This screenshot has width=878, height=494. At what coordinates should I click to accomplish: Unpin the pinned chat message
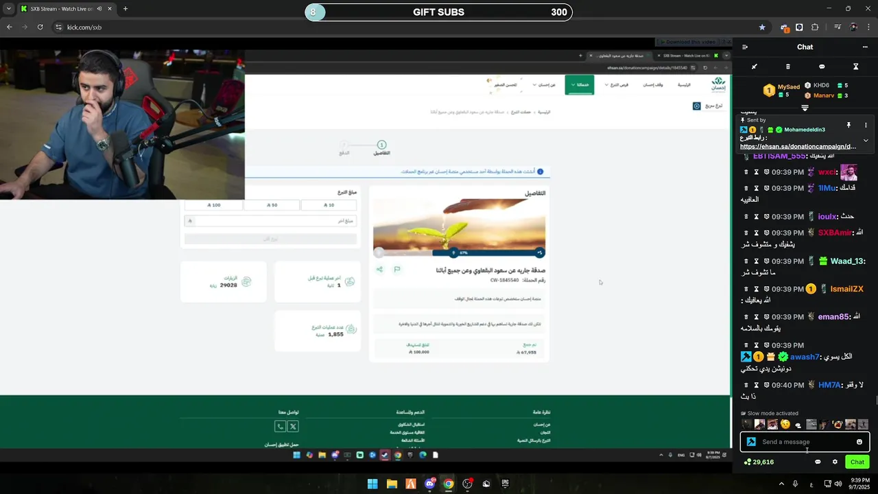point(849,126)
